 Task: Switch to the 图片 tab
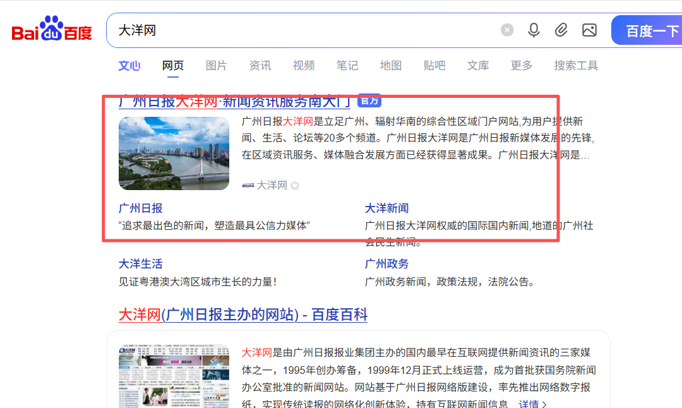coord(216,65)
